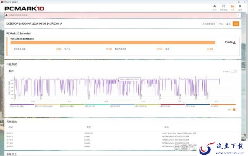Click the warning triangle in the alert banner
The height and width of the screenshot is (156, 248).
coord(6,15)
